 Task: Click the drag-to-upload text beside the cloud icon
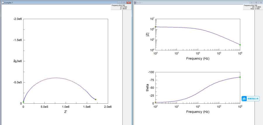click(253, 99)
